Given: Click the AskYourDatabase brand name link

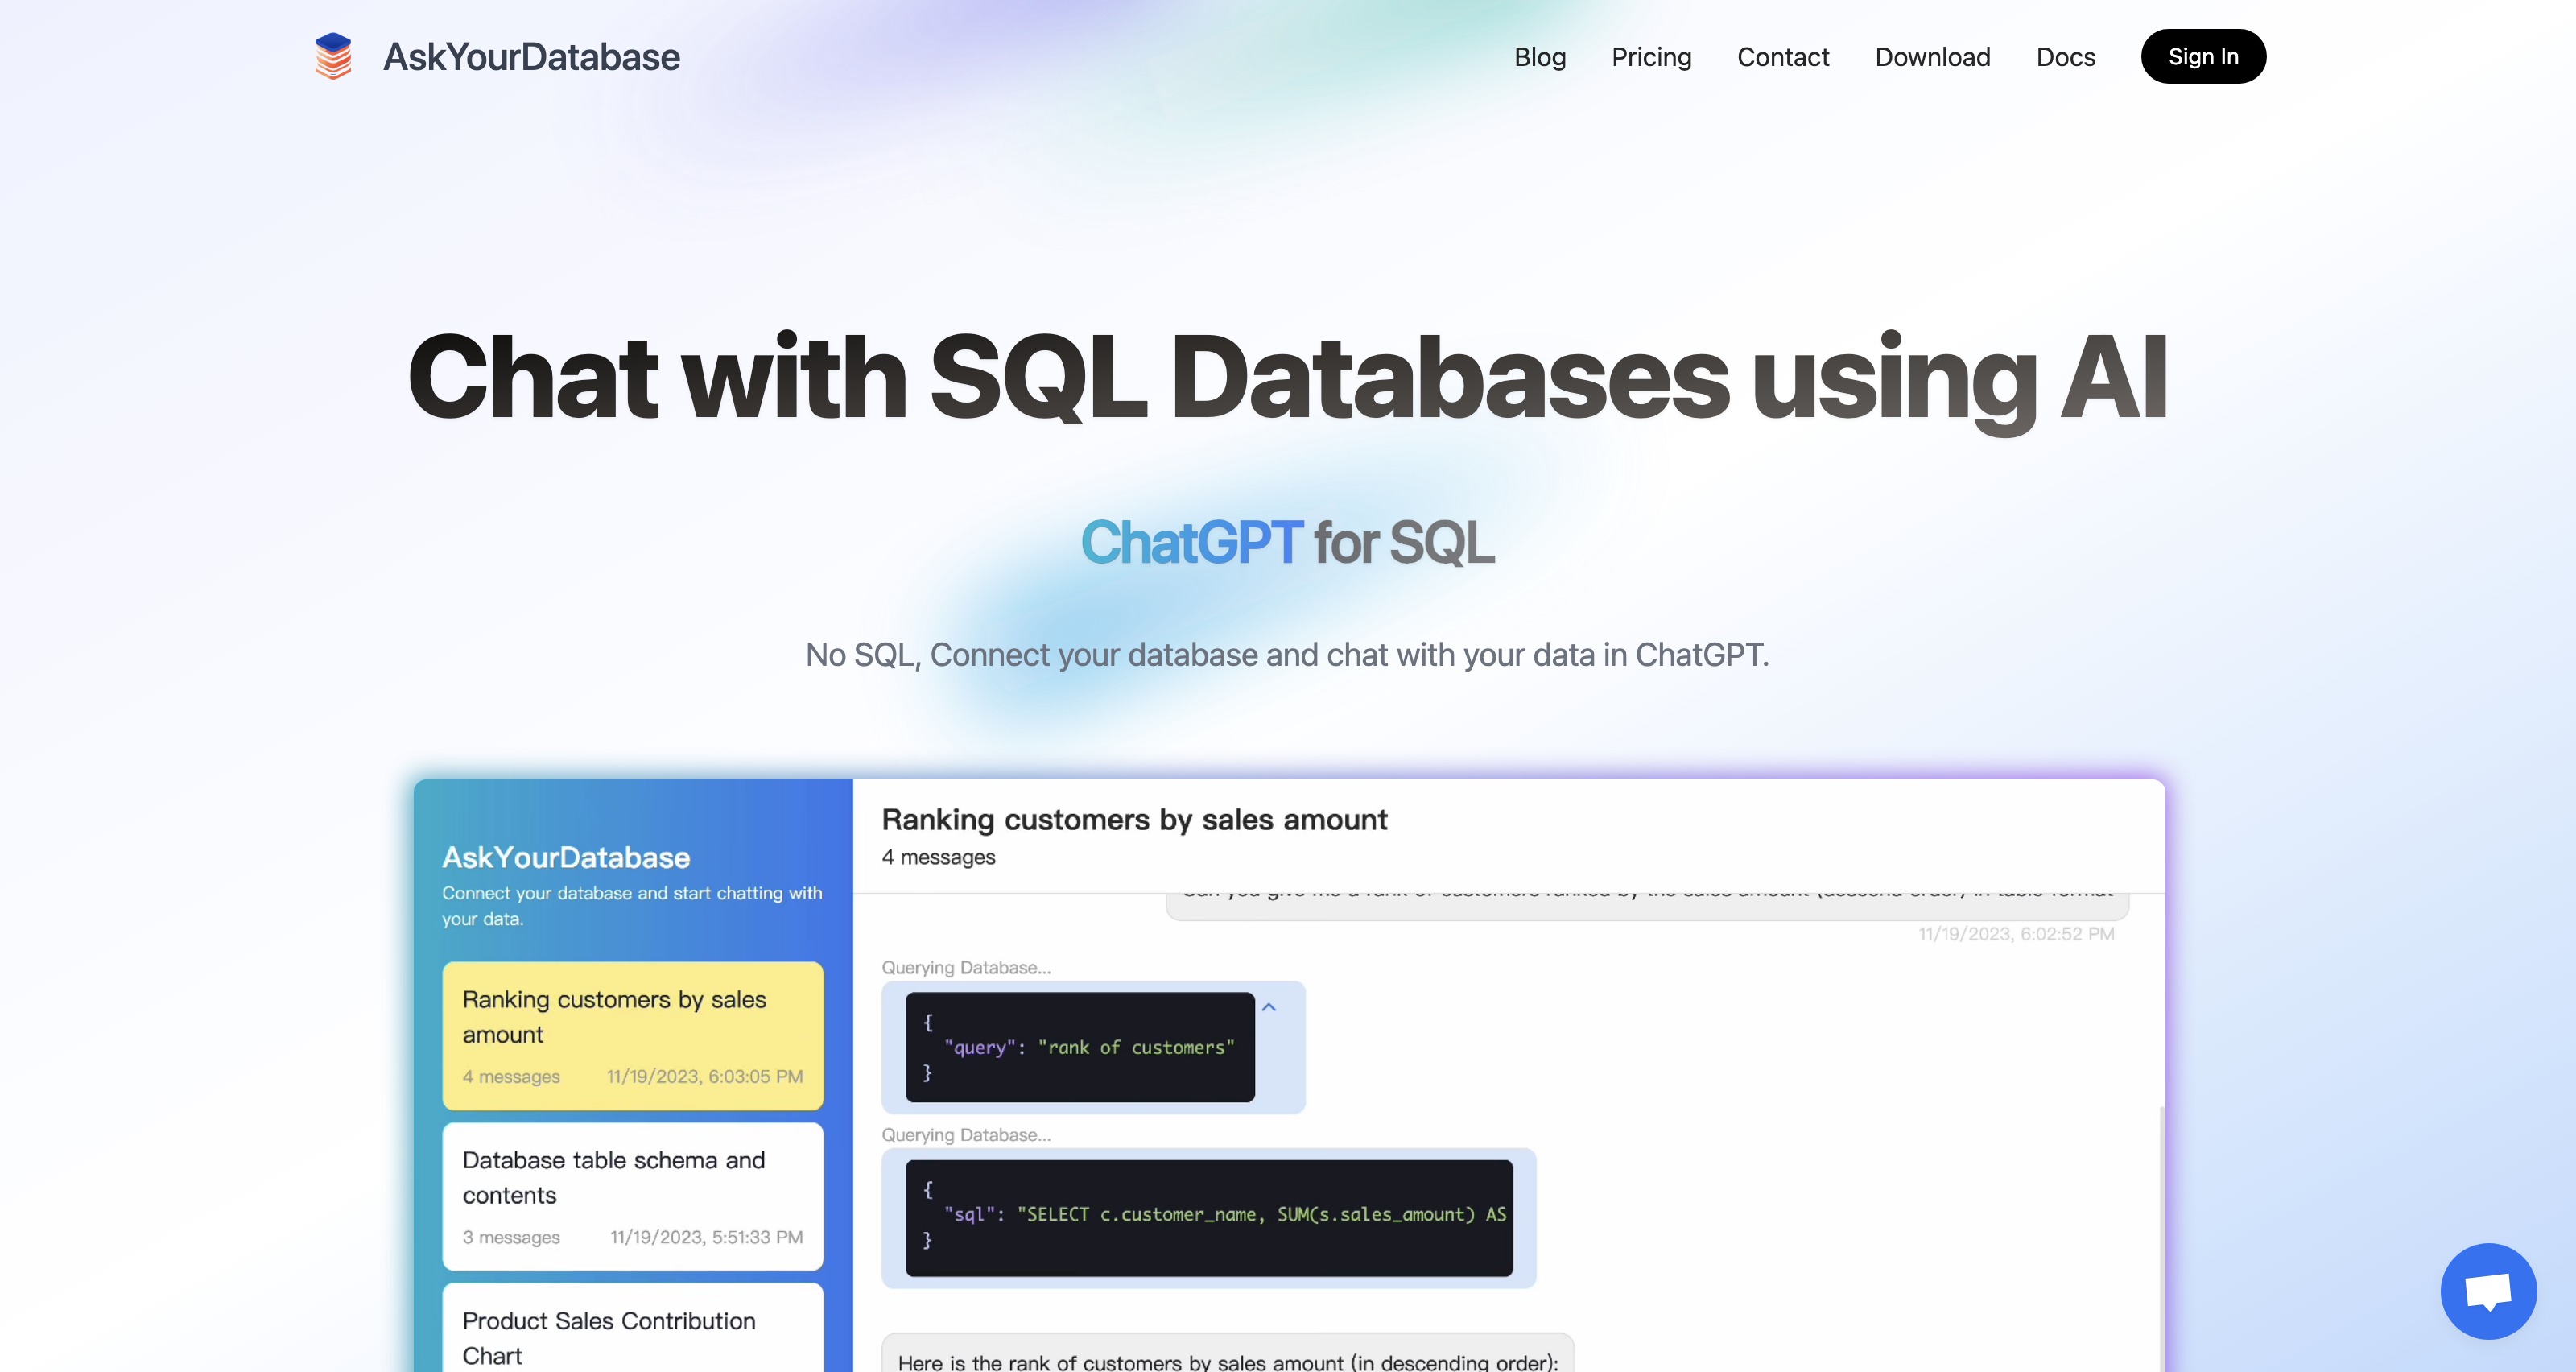Looking at the screenshot, I should 531,57.
